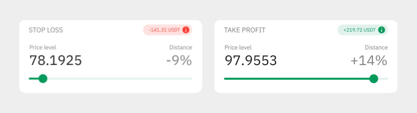Image resolution: width=417 pixels, height=113 pixels.
Task: Click the Distance label in Take Profit card
Action: [376, 47]
